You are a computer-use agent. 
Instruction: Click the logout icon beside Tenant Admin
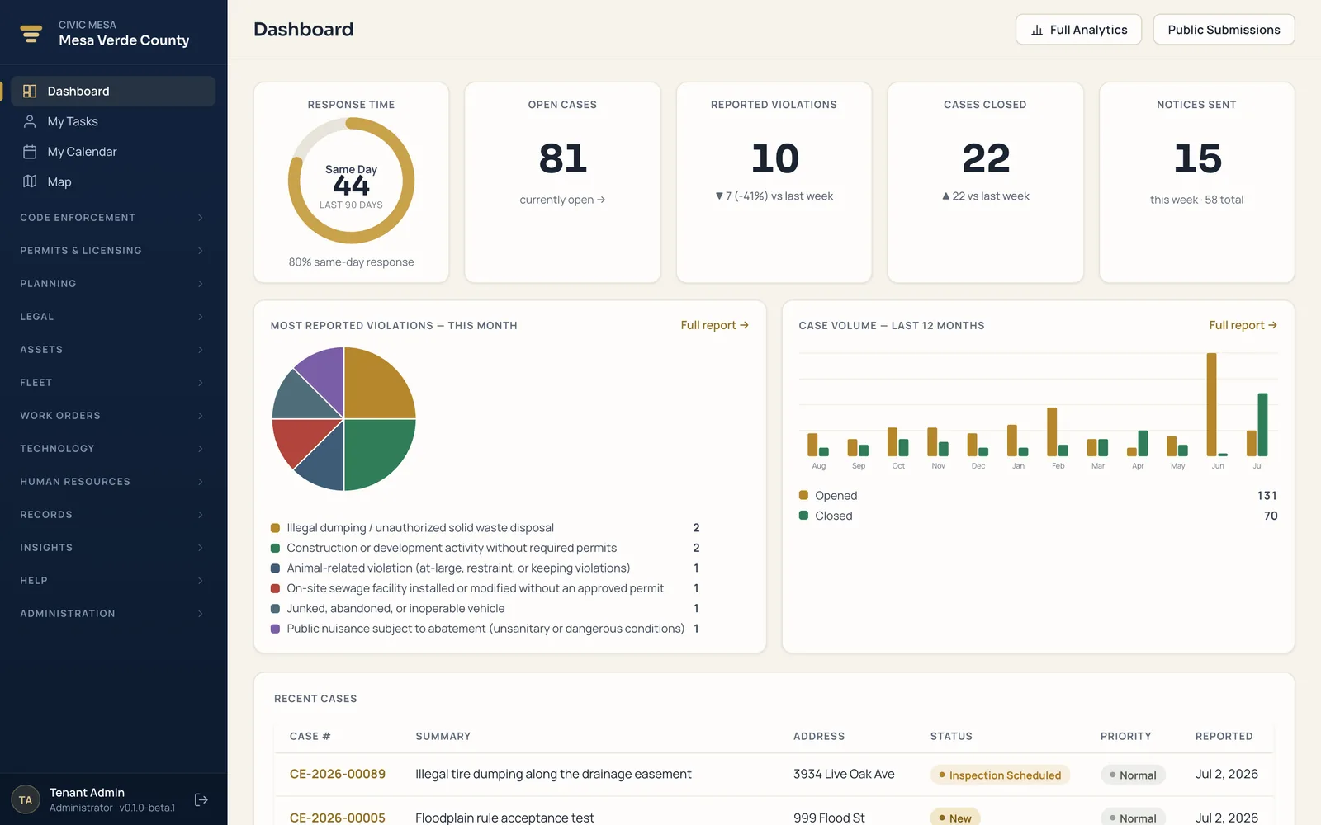(201, 799)
